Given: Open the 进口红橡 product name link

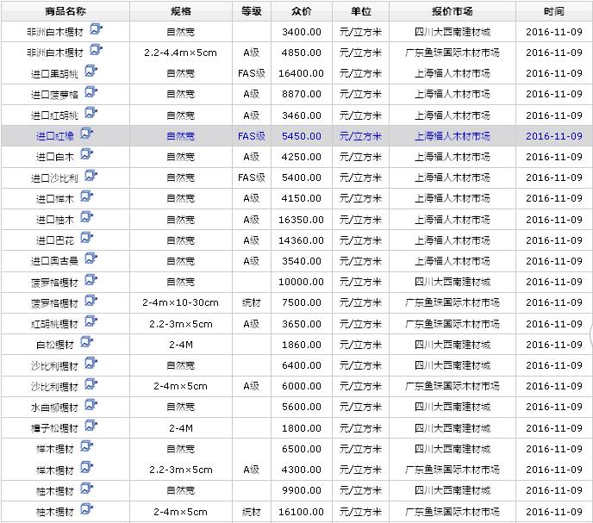Looking at the screenshot, I should click(55, 136).
